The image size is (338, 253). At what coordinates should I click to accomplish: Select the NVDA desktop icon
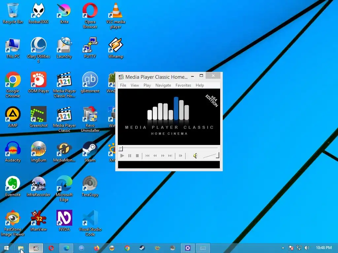[64, 221]
